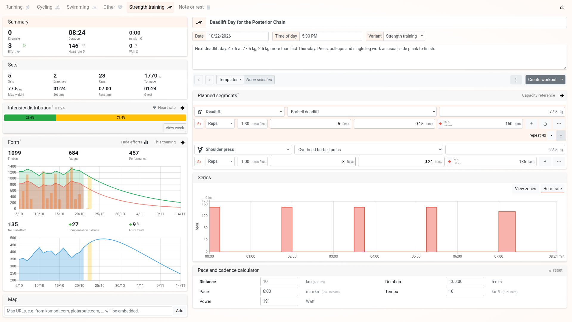Switch to the Cycling tab

[48, 7]
